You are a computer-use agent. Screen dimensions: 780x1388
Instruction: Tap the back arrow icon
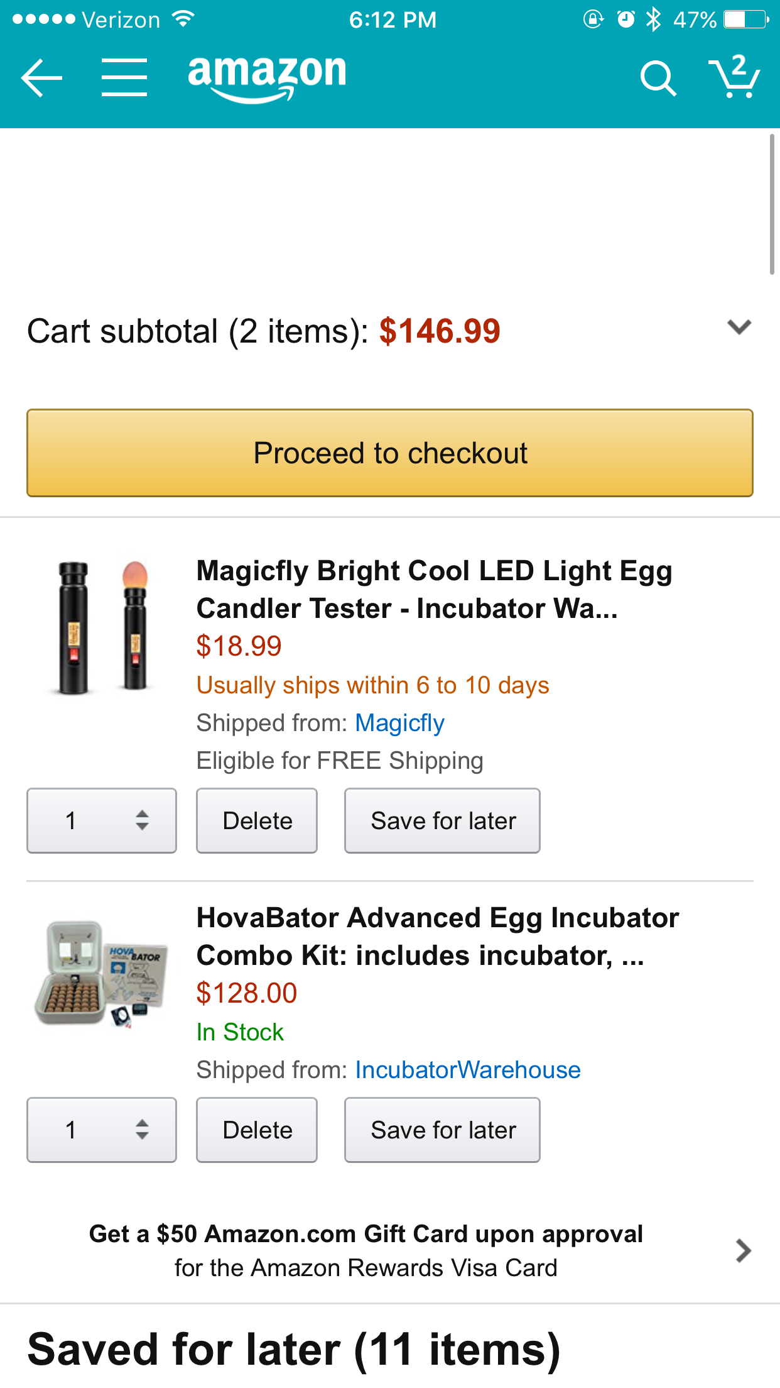click(41, 78)
